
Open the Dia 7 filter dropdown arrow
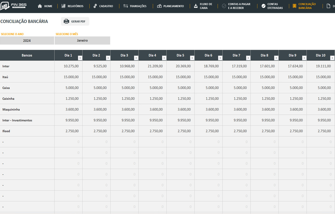248,58
